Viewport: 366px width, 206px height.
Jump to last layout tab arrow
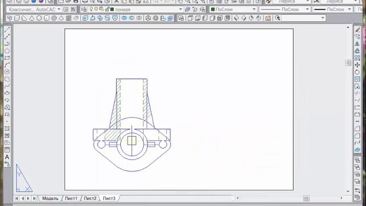pyautogui.click(x=34, y=199)
